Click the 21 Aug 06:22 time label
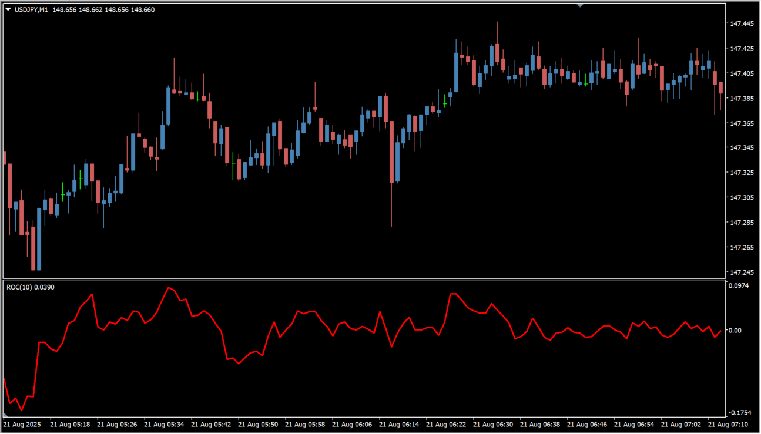Viewport: 761px width, 434px height. pos(446,424)
